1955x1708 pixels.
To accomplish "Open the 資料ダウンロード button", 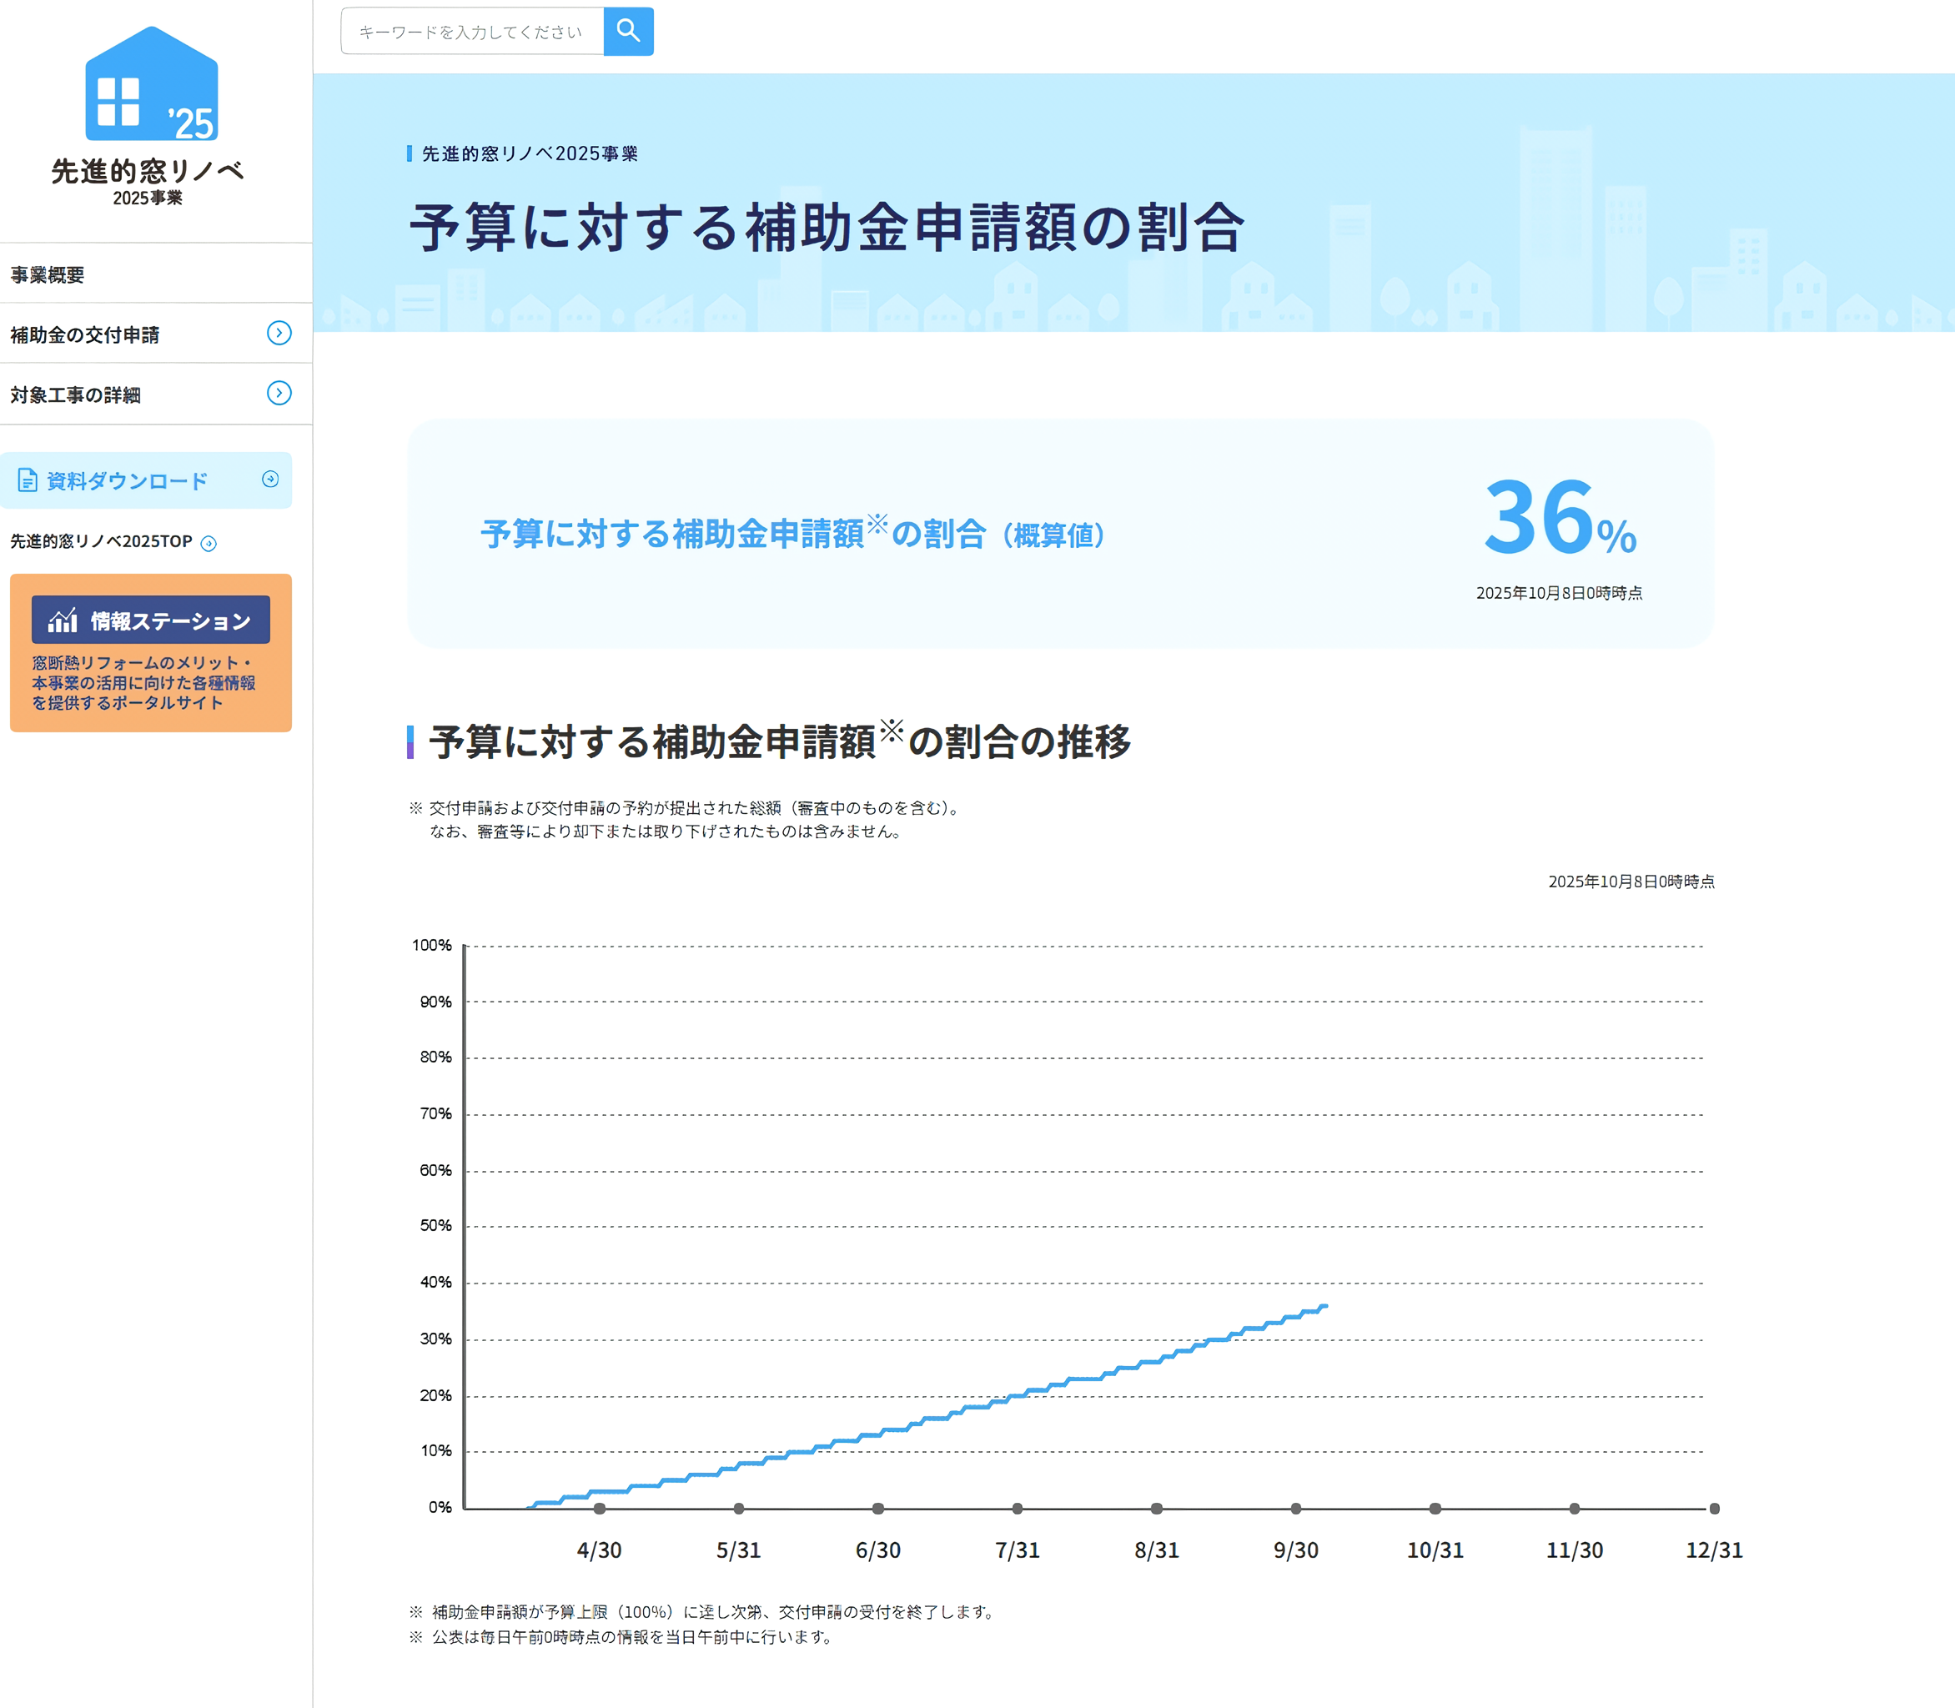I will [x=127, y=480].
